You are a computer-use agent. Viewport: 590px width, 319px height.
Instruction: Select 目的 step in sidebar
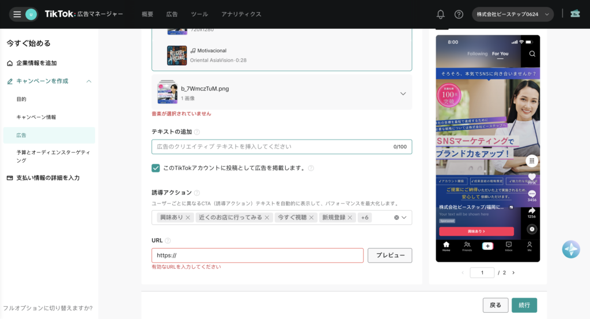coord(21,99)
